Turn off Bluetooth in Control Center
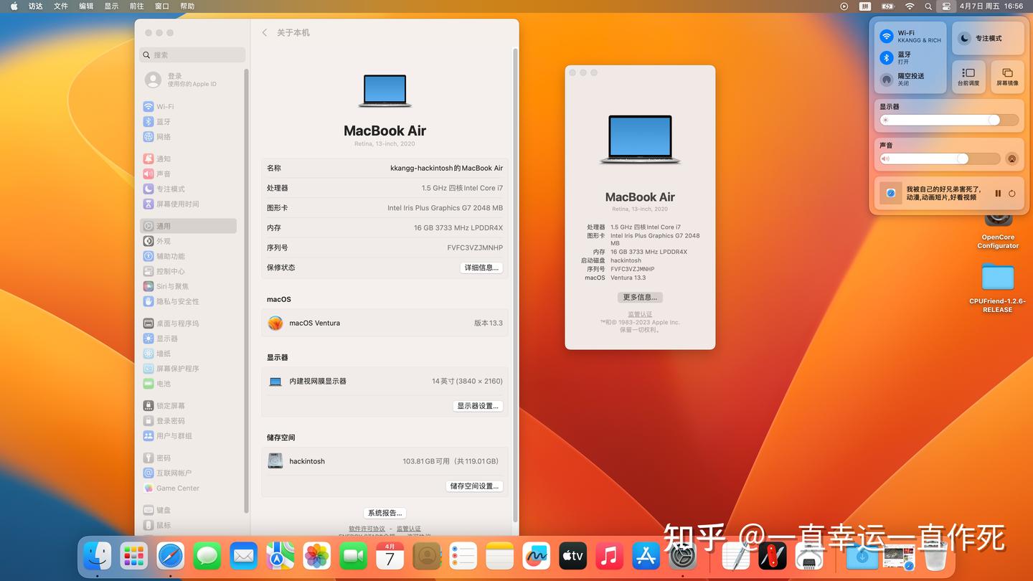 [x=887, y=57]
